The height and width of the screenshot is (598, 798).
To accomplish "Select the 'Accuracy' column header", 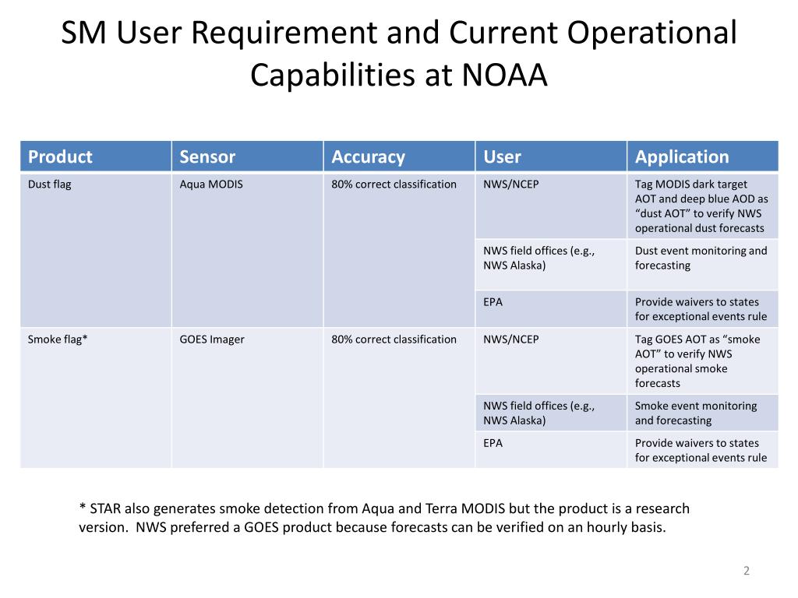I will [x=399, y=156].
